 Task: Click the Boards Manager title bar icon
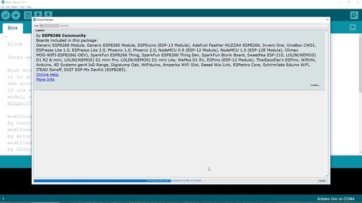coord(35,20)
